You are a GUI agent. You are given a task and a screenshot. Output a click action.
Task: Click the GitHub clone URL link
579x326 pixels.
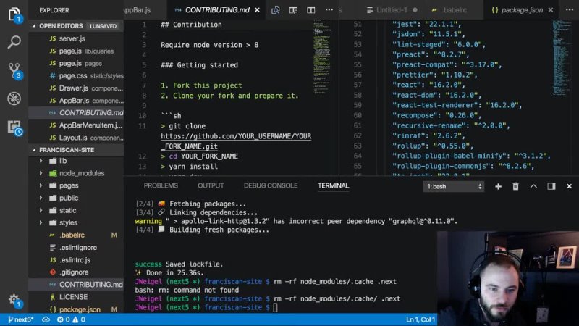pyautogui.click(x=236, y=141)
